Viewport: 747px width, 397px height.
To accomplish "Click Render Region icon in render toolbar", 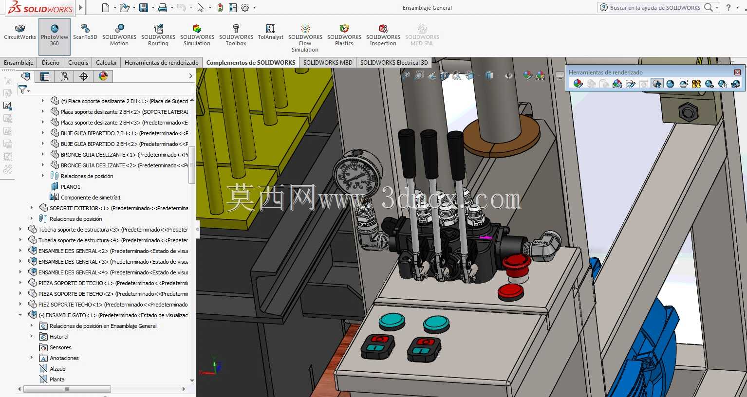I will pyautogui.click(x=683, y=84).
